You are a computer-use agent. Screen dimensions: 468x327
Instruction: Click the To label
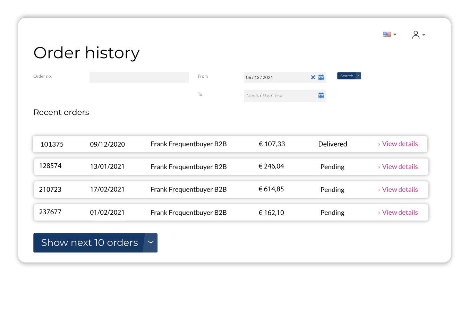coord(200,94)
